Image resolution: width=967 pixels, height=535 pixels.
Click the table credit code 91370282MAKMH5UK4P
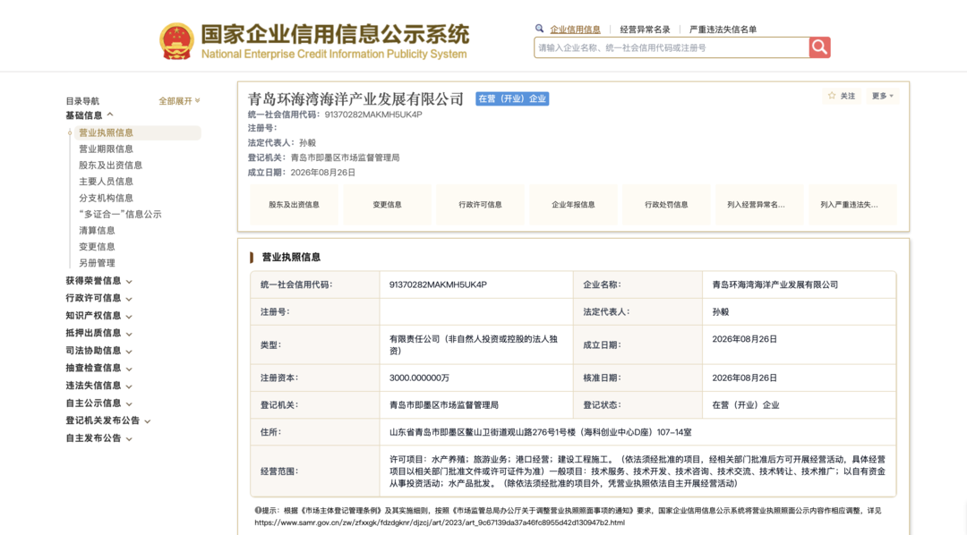pyautogui.click(x=438, y=284)
